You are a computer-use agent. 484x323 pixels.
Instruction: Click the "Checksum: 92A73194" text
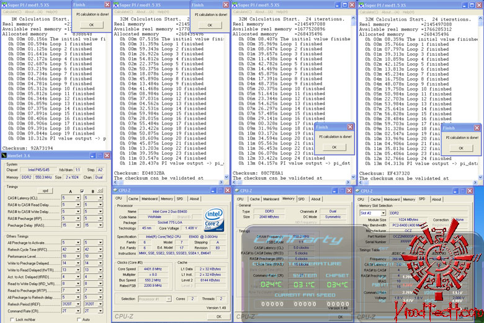tap(27, 148)
